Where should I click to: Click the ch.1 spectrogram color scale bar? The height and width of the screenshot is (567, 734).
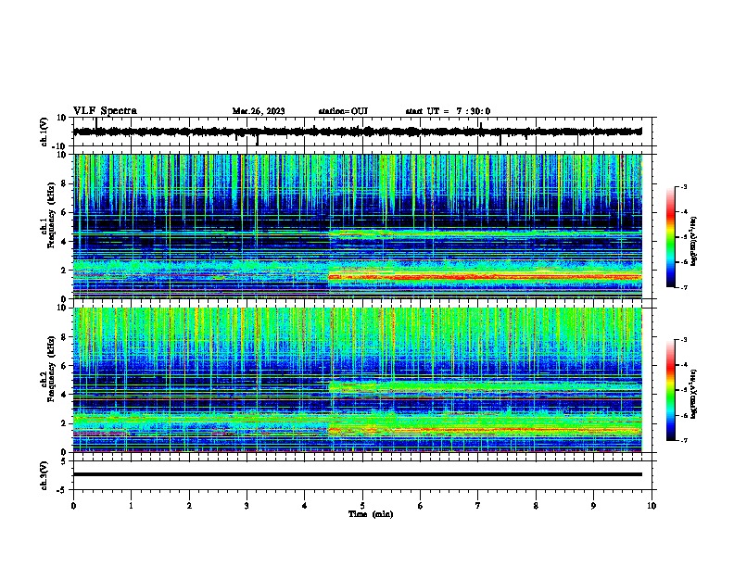[671, 237]
